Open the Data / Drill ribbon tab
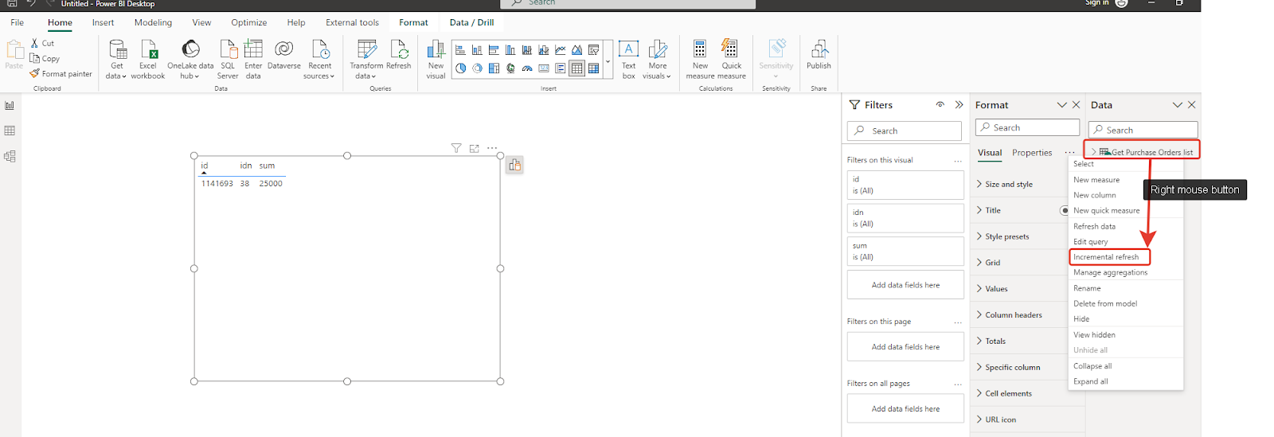Image resolution: width=1274 pixels, height=437 pixels. (471, 22)
